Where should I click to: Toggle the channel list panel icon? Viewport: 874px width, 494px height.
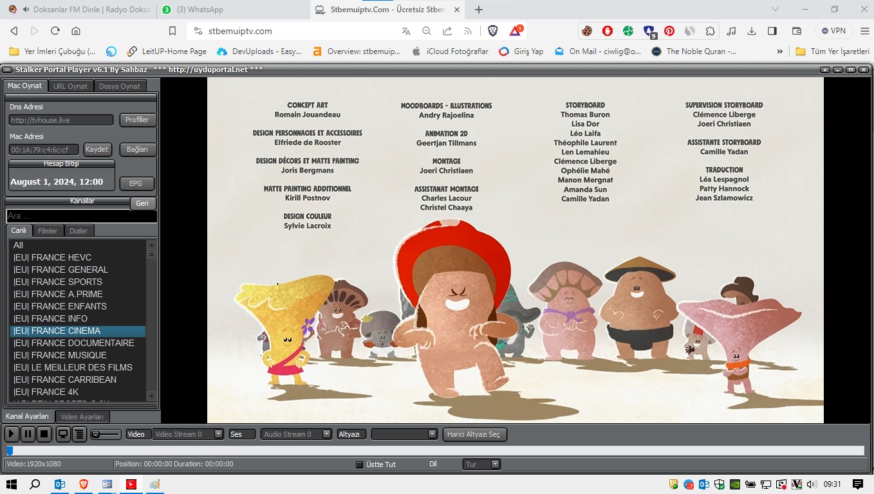click(x=79, y=434)
